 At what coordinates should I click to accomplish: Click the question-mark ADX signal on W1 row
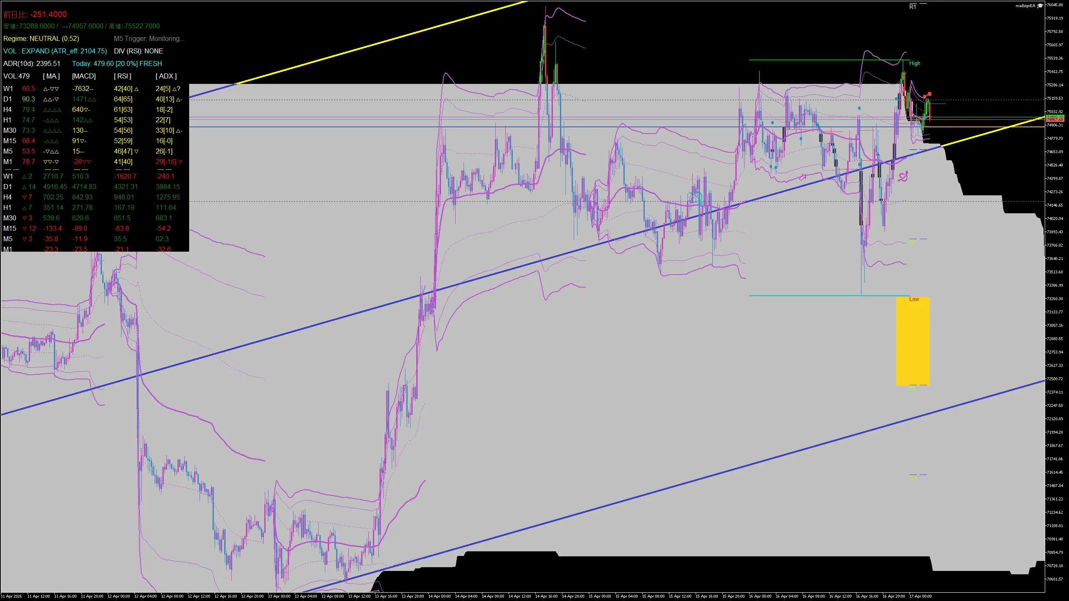coord(179,88)
